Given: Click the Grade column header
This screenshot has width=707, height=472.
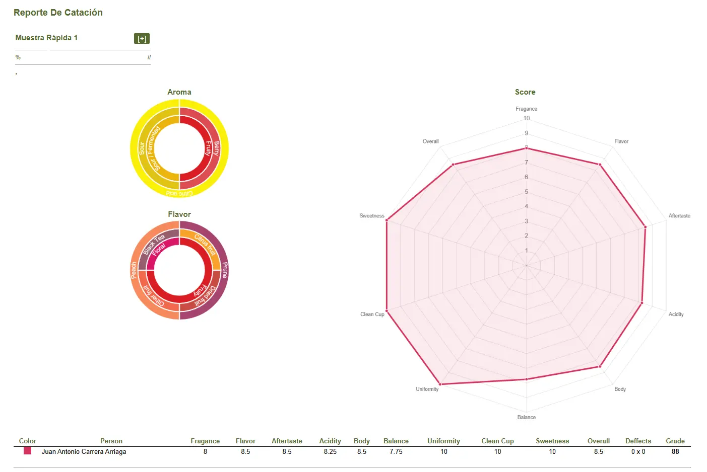Looking at the screenshot, I should tap(675, 441).
